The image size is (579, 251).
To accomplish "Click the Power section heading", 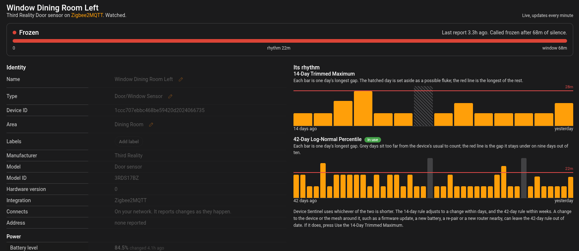I will coord(14,237).
